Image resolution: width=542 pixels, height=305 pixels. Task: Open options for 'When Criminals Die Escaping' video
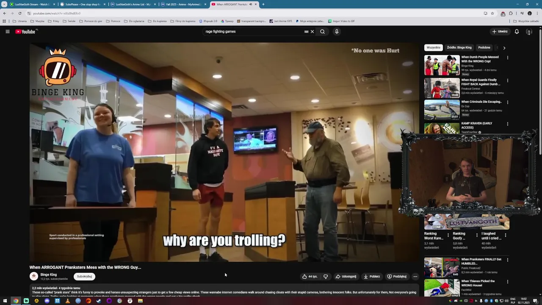507,102
